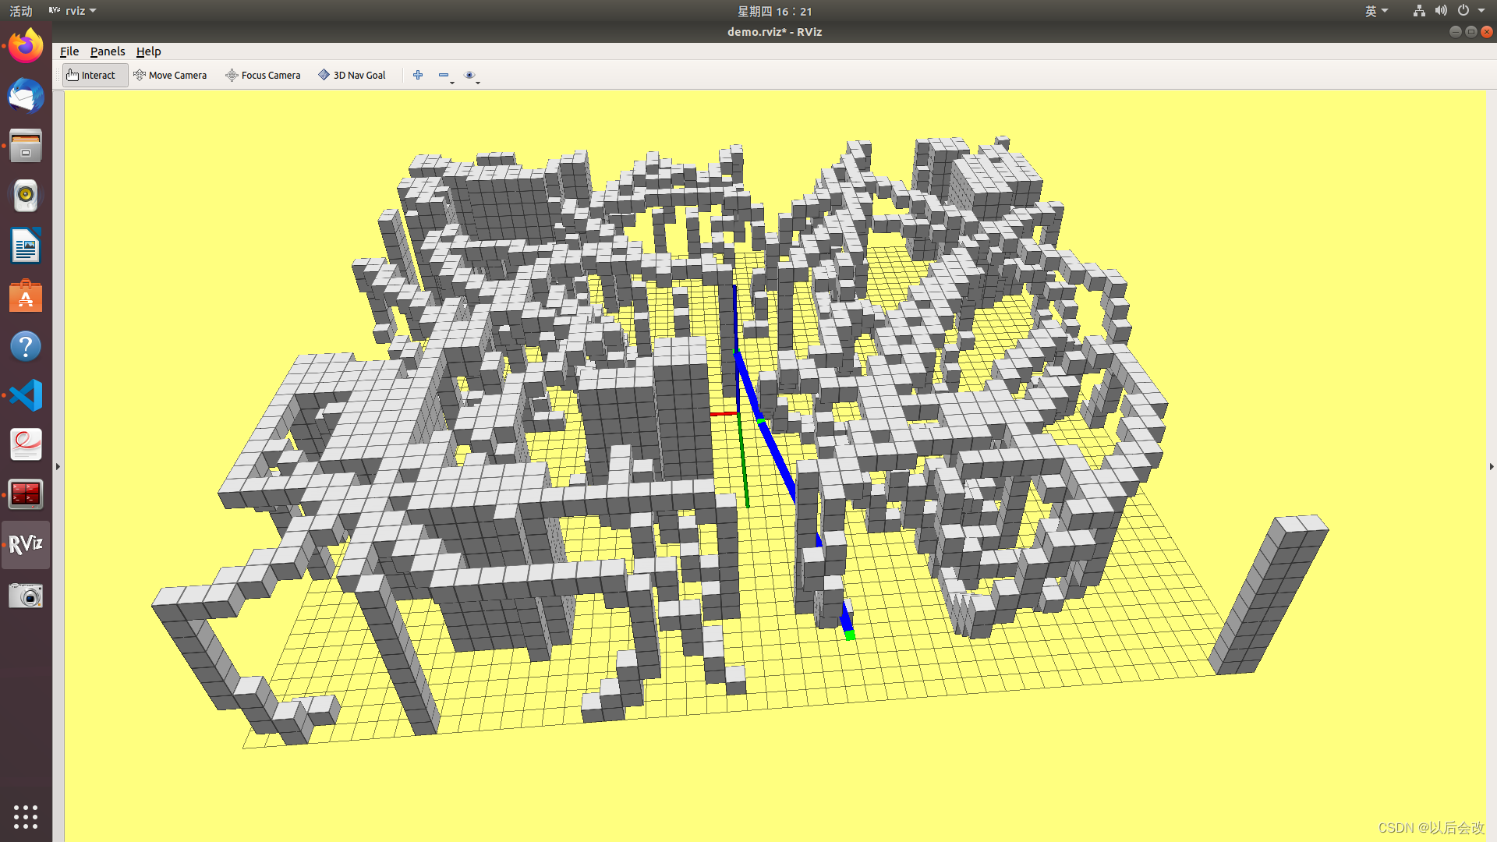Click the RViz dock icon
This screenshot has height=842, width=1497.
tap(26, 544)
